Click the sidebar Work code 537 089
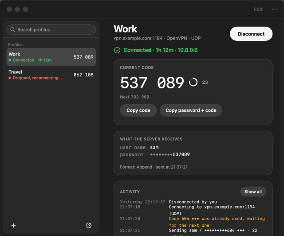The width and height of the screenshot is (284, 236). (83, 57)
